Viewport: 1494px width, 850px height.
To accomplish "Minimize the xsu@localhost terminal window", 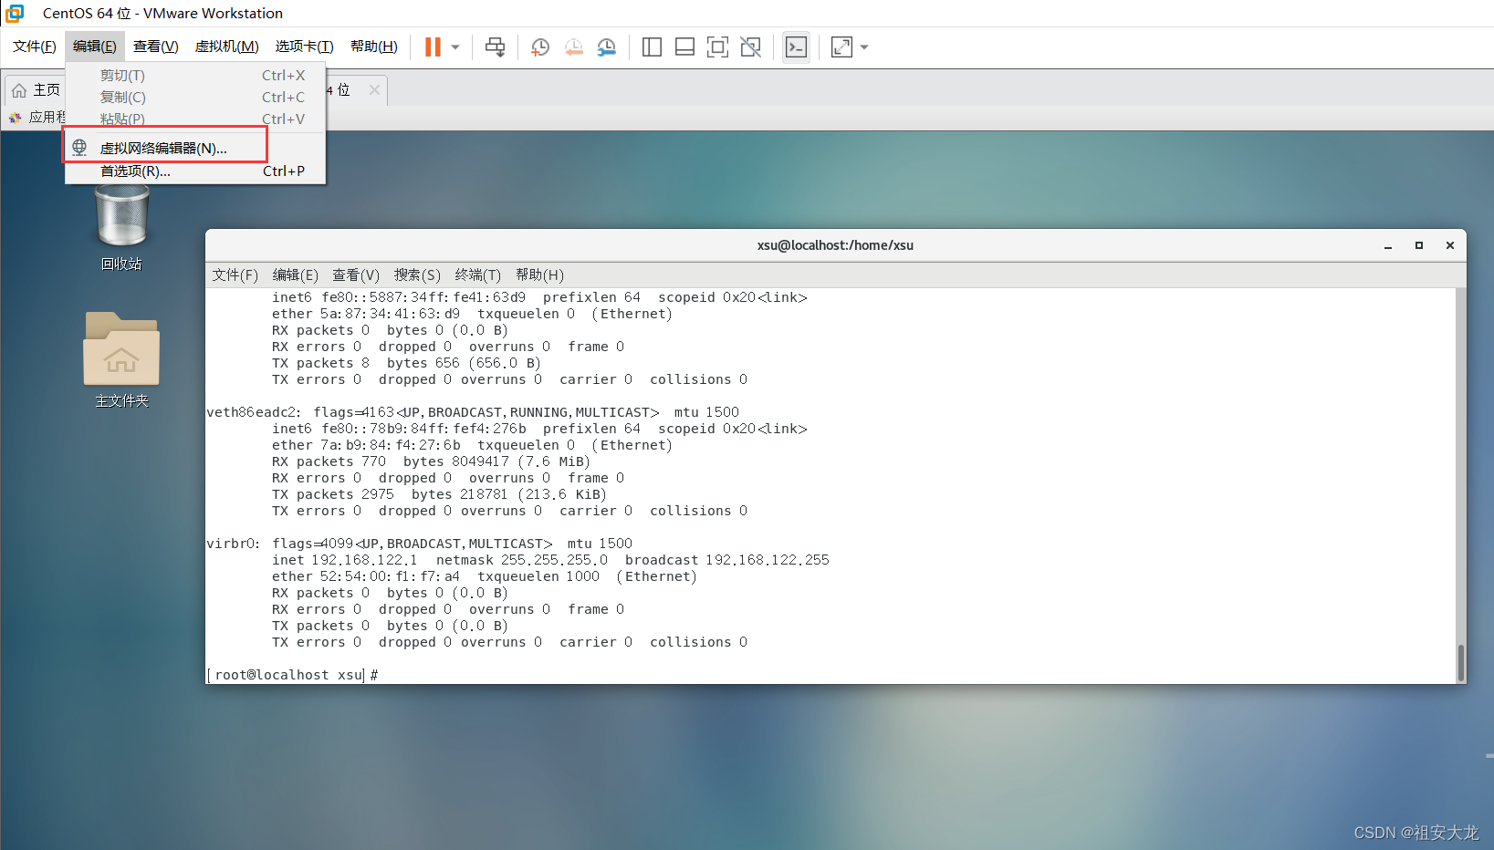I will point(1388,245).
